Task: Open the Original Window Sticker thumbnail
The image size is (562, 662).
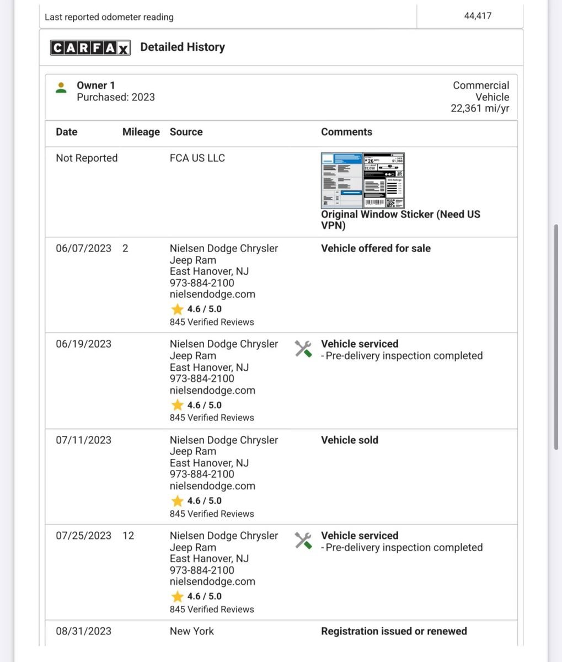Action: pyautogui.click(x=362, y=180)
